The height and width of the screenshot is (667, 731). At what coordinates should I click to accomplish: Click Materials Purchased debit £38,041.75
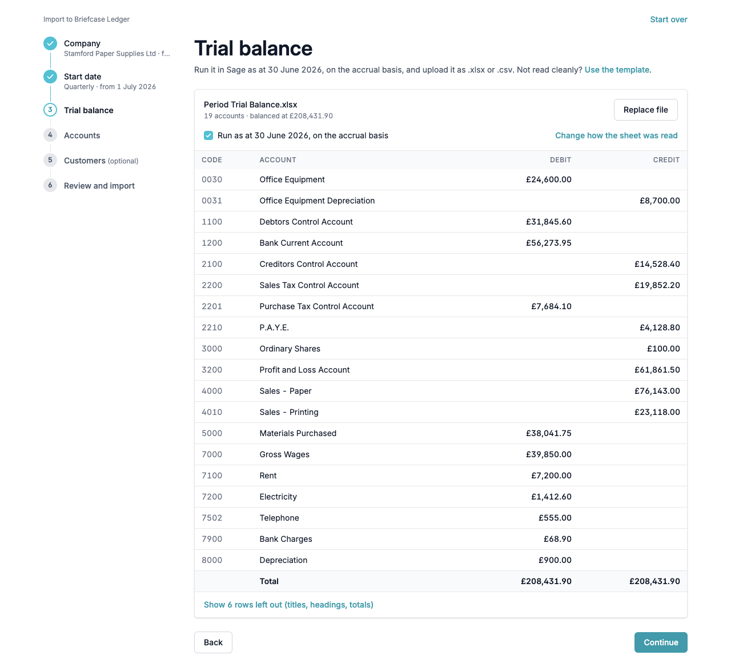(549, 433)
